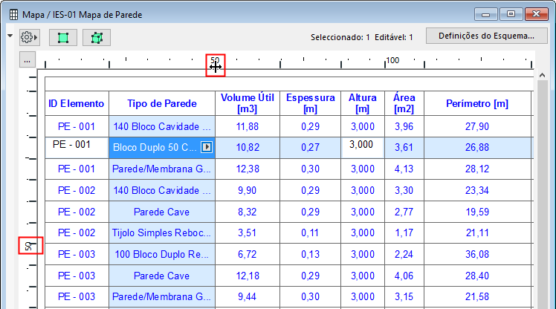Select the Espessura [m] column header
556x309 pixels.
coord(310,103)
